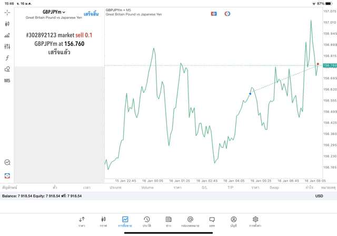The height and width of the screenshot is (236, 337).
Task: Tap the chart magnifier icon in left sidebar
Action: coord(7,162)
